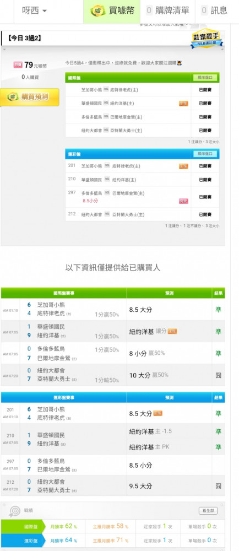Click 9.5 大分 prediction in game 212 row
Viewport: 239px width, 551px height.
click(141, 486)
